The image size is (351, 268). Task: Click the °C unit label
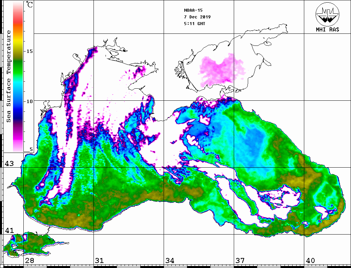(x=29, y=4)
